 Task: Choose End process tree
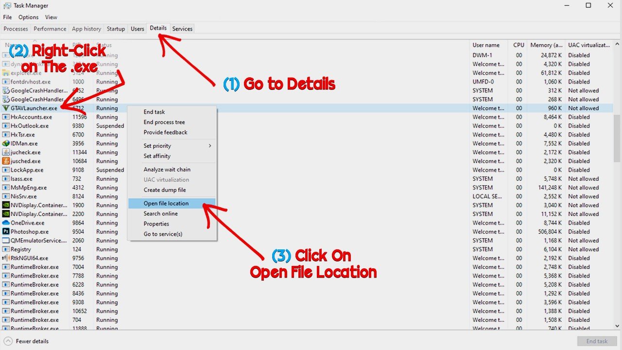click(172, 122)
